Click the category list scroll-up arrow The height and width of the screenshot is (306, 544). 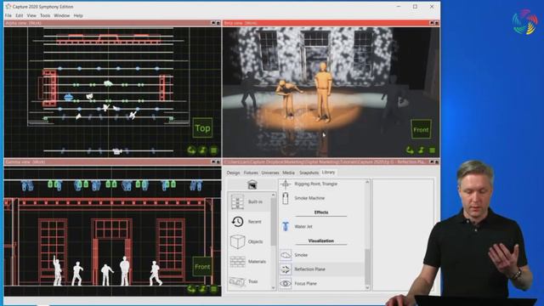(274, 195)
